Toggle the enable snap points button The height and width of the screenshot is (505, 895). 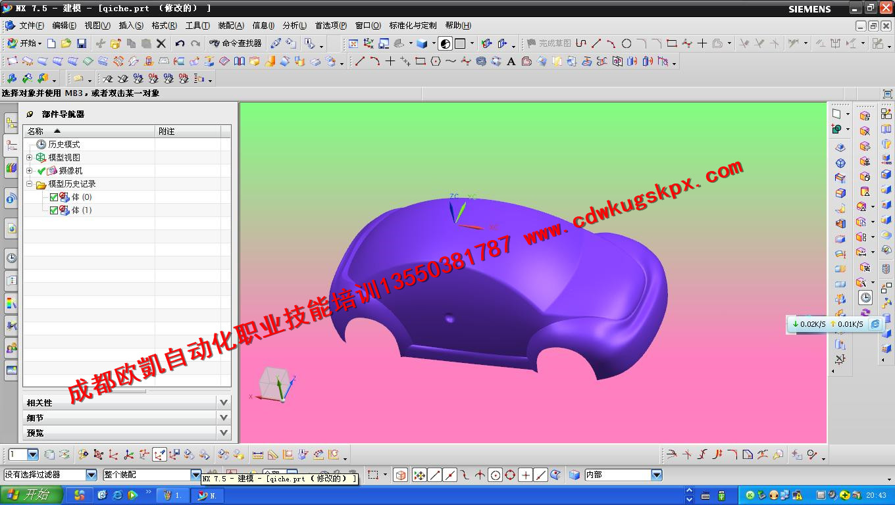(419, 475)
